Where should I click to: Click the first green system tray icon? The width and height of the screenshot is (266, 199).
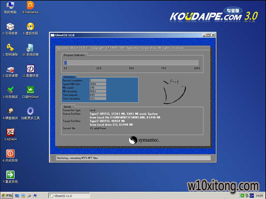[243, 196]
